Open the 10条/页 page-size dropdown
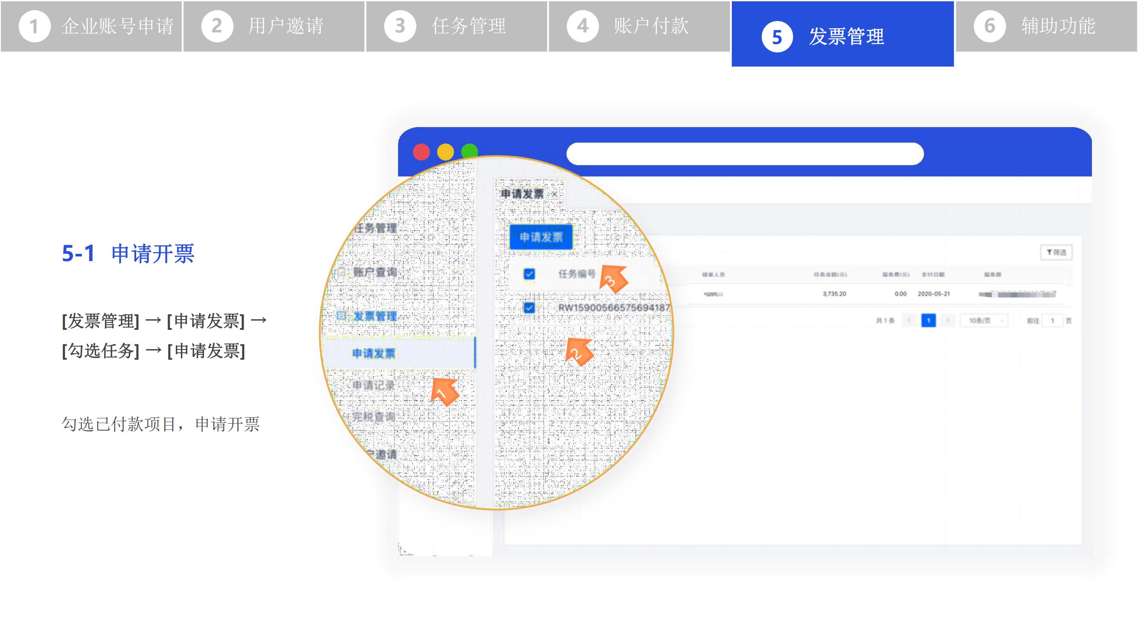The image size is (1138, 640). (984, 321)
